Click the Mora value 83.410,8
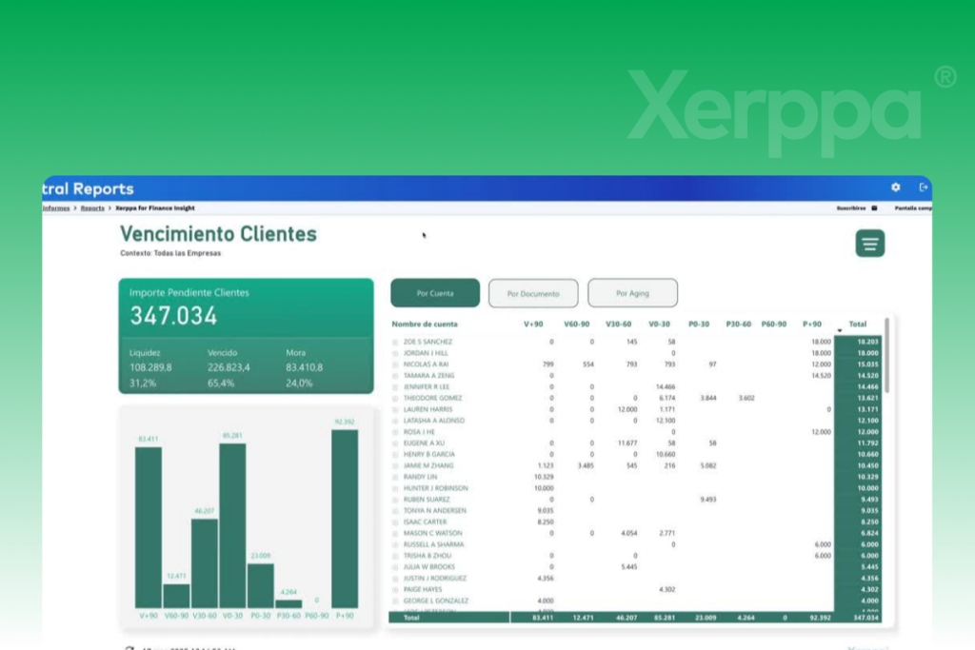The height and width of the screenshot is (650, 975). pyautogui.click(x=304, y=368)
